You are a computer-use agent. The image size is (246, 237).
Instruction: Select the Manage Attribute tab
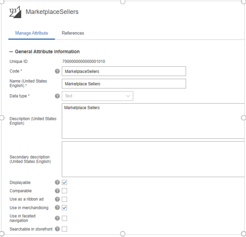point(32,33)
